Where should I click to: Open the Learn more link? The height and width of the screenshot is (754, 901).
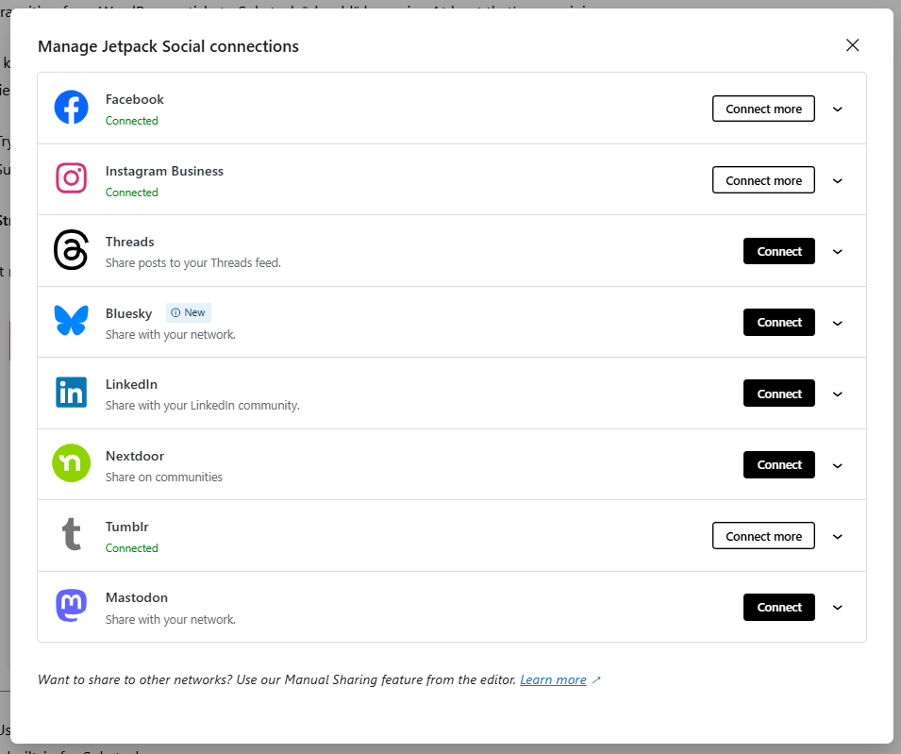pyautogui.click(x=553, y=679)
